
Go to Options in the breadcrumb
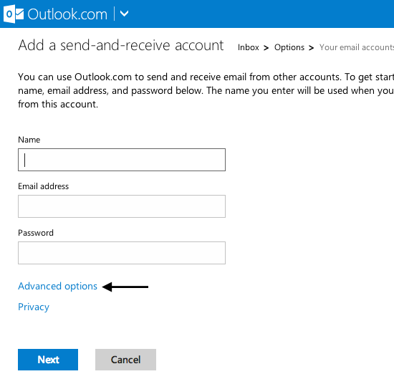(x=289, y=47)
